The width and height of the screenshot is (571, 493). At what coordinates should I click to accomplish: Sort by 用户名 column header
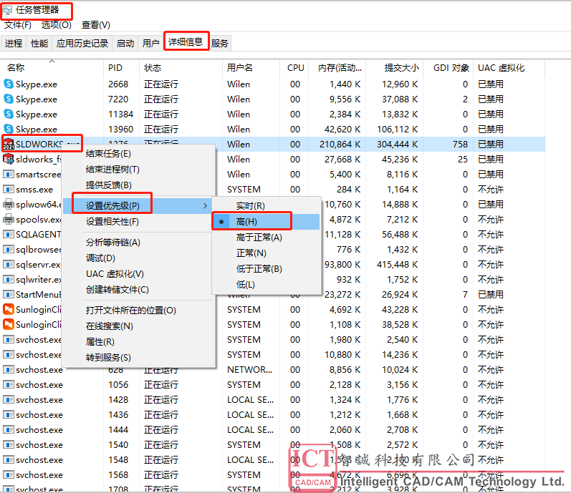[x=251, y=68]
